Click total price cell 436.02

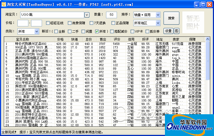pos(89,72)
